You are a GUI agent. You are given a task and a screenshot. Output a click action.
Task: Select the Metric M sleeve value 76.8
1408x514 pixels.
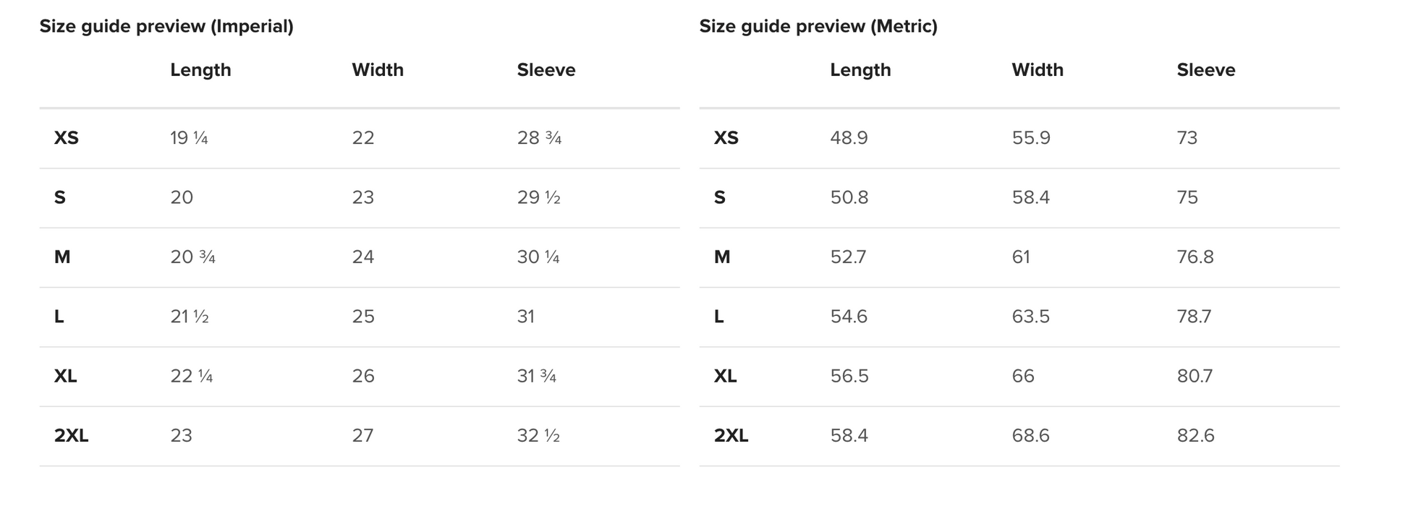1195,257
